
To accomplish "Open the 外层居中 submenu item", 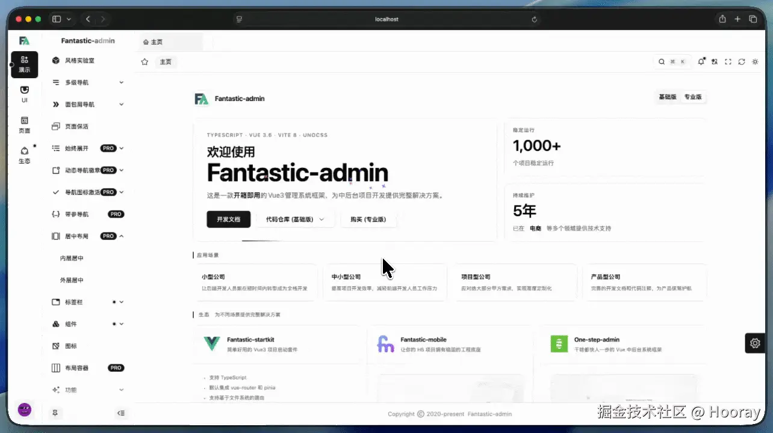I will pyautogui.click(x=88, y=280).
